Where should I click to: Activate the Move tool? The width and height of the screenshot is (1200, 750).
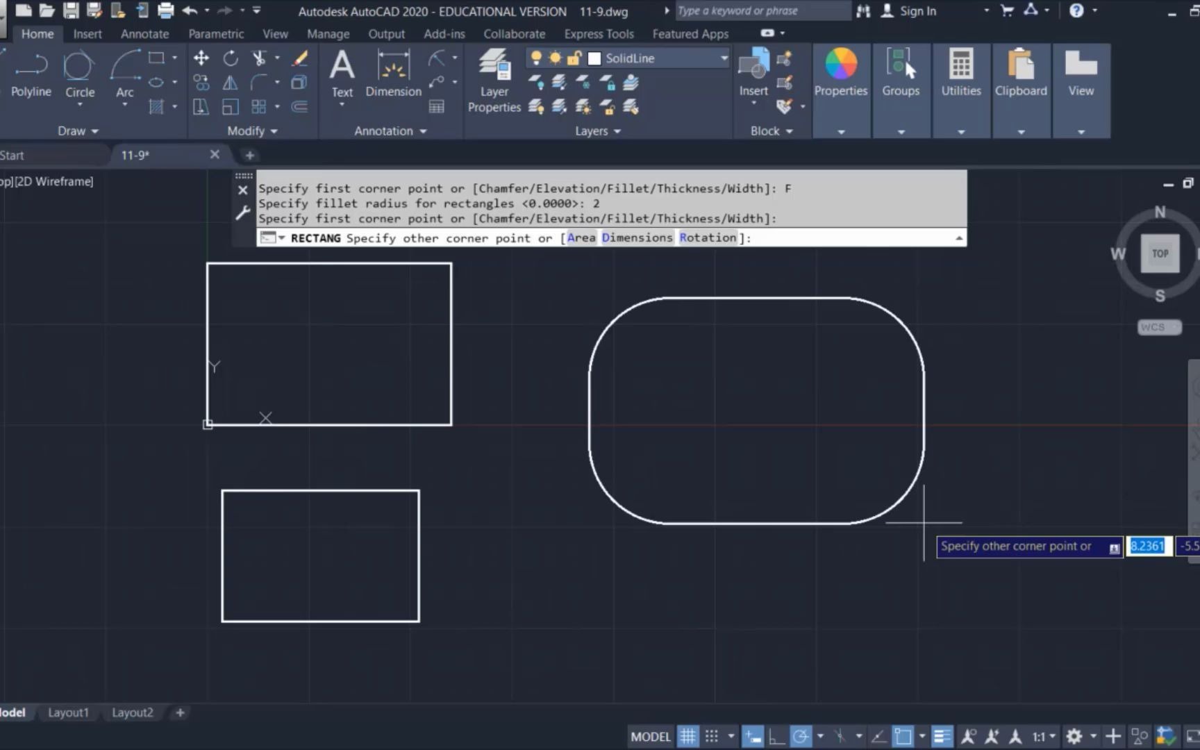[x=201, y=58]
